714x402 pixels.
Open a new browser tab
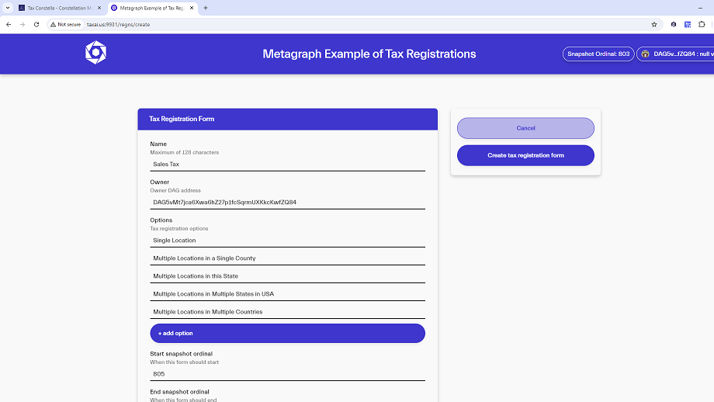tap(206, 8)
